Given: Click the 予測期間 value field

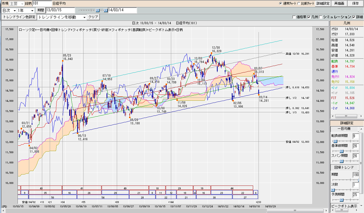Looking at the screenshot, I should (356, 195).
